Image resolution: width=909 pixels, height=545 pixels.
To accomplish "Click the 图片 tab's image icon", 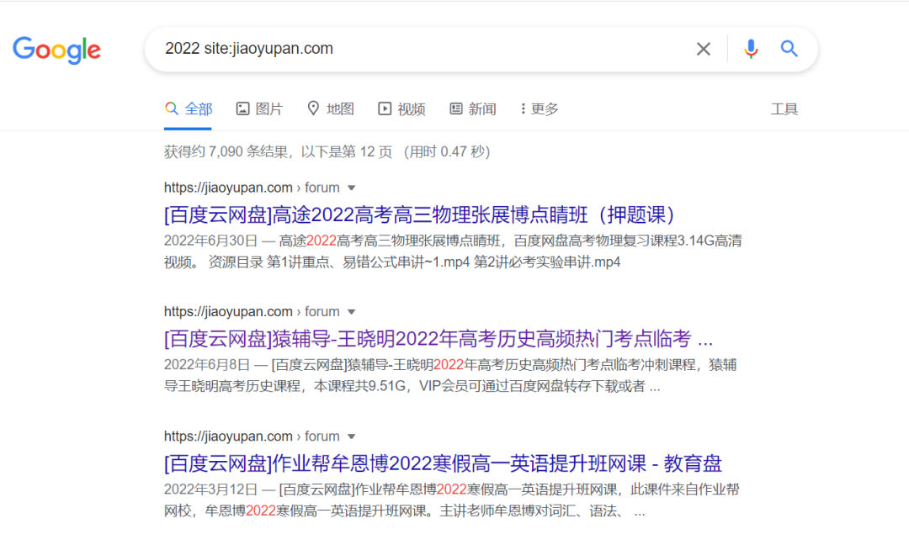I will 242,108.
